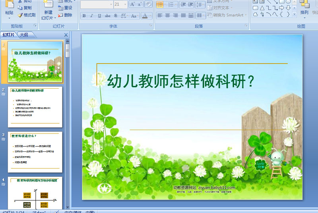Open the font size dropdown
This screenshot has height=213, width=318.
(125, 4)
